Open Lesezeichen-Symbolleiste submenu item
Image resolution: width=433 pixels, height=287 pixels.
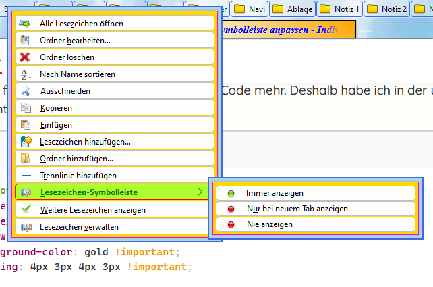click(x=111, y=192)
